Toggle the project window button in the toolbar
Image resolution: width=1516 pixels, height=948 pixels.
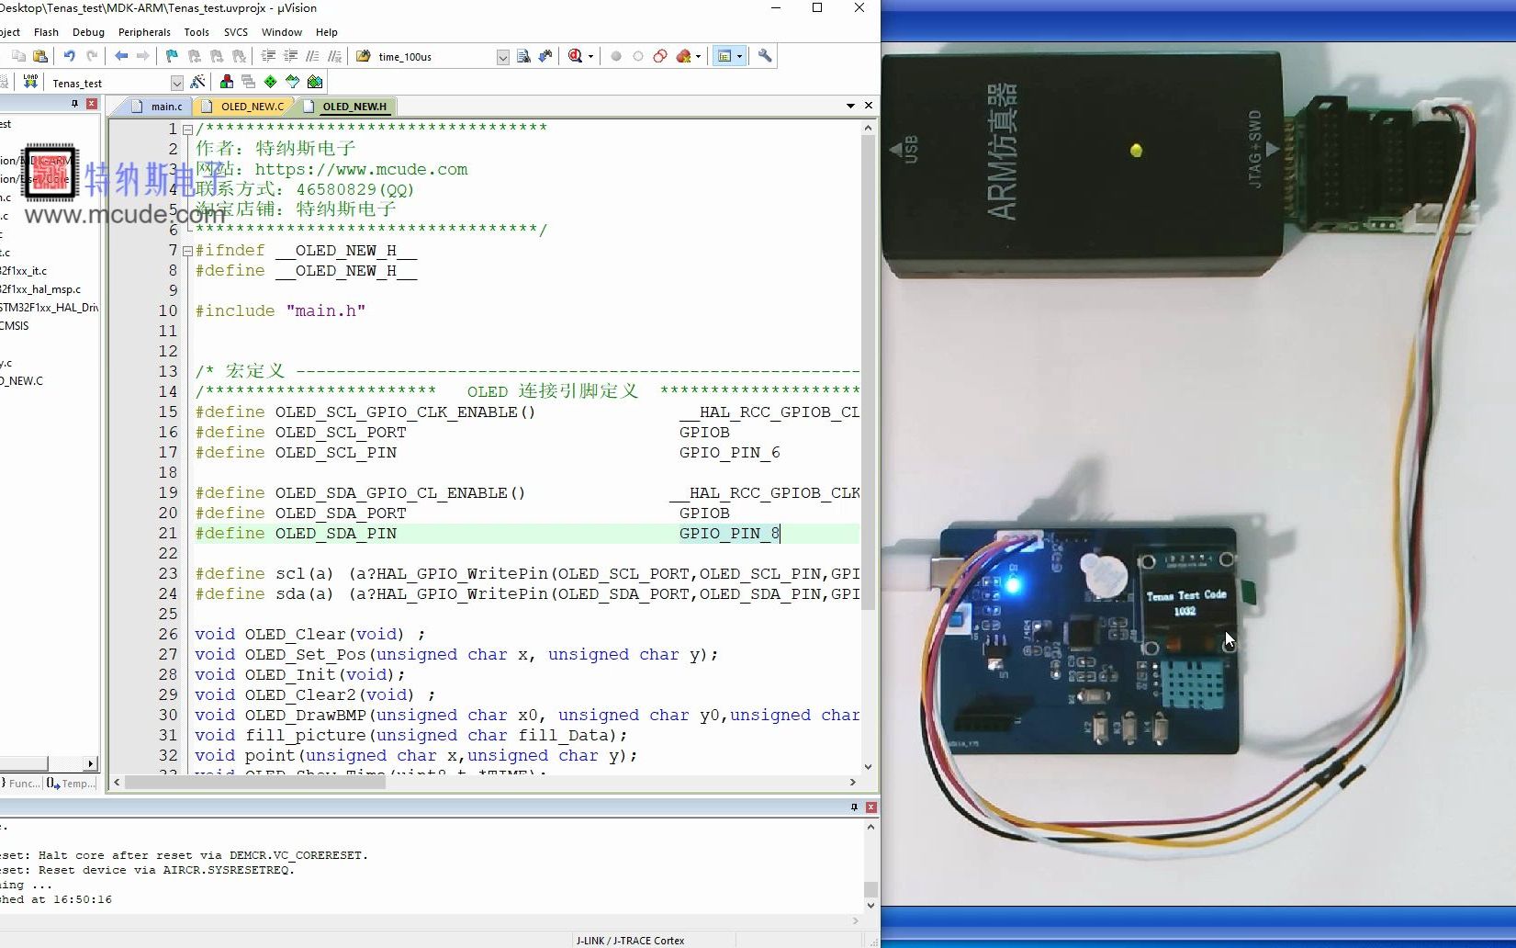point(724,56)
